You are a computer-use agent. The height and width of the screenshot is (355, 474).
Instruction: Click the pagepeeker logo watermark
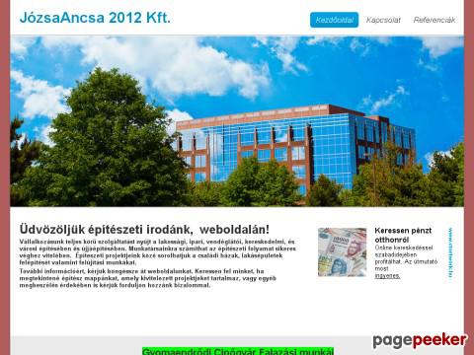point(420,340)
